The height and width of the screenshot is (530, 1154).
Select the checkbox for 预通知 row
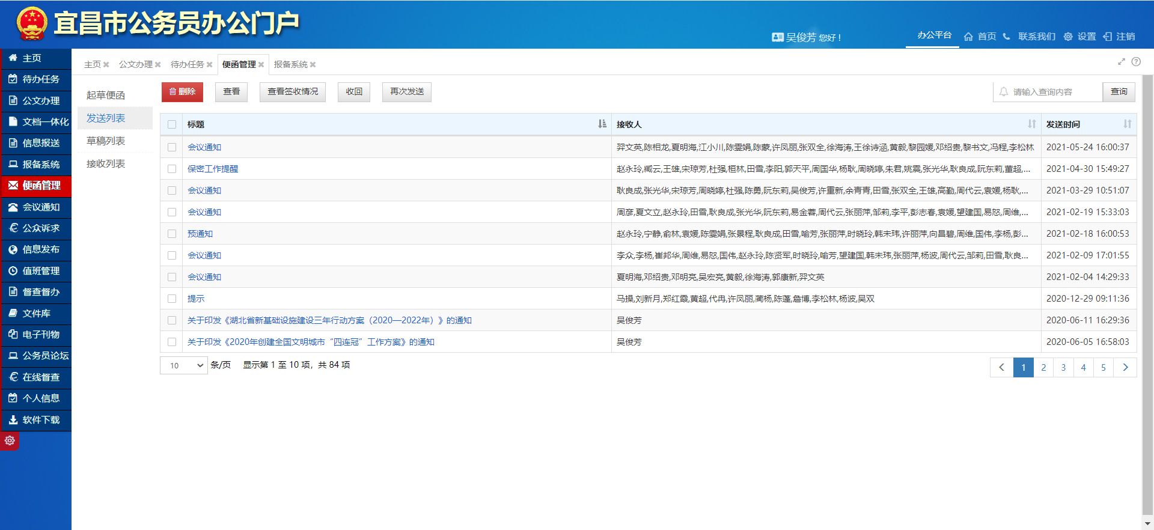[172, 234]
